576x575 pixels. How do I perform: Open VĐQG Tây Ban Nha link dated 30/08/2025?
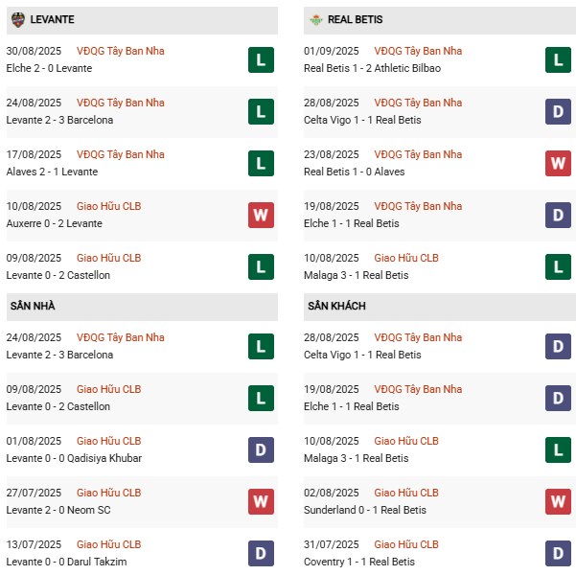click(x=121, y=51)
